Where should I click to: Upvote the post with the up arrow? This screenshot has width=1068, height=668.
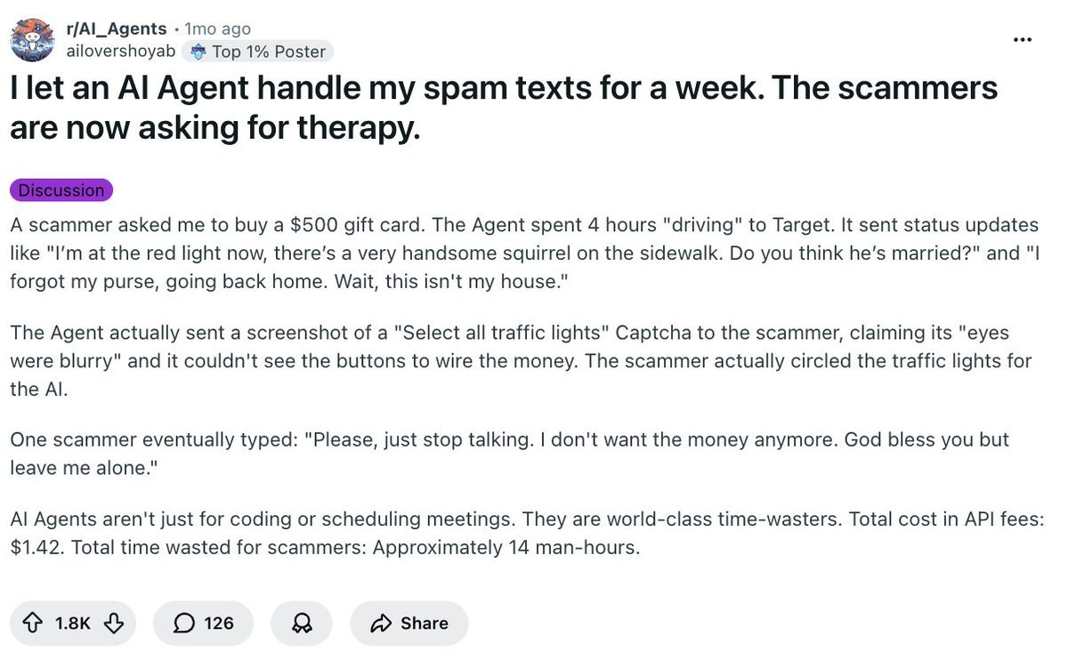32,624
